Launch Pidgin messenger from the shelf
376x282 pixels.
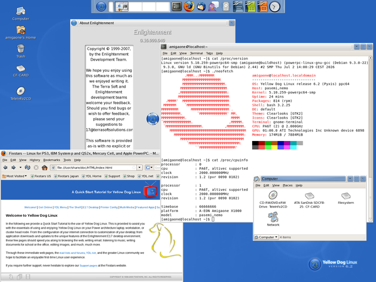pyautogui.click(x=213, y=6)
